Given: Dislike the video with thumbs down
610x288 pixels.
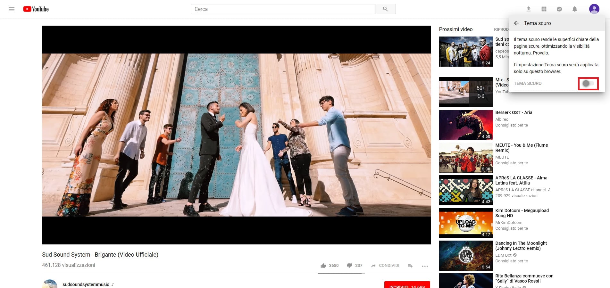Looking at the screenshot, I should [349, 266].
